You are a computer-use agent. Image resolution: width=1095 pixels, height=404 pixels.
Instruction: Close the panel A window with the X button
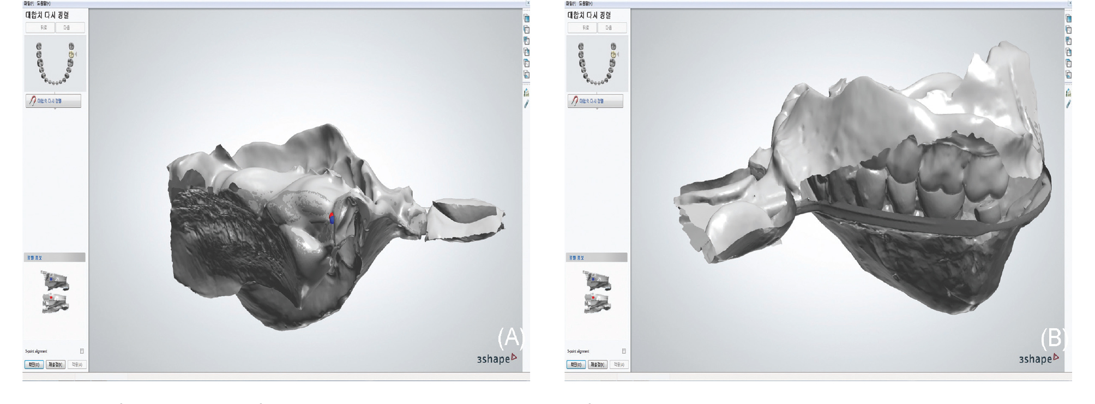pos(528,3)
